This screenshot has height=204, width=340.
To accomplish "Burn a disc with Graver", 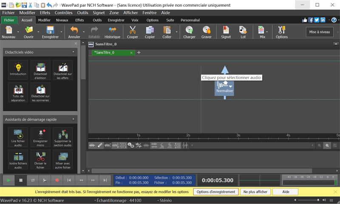I will click(x=207, y=32).
